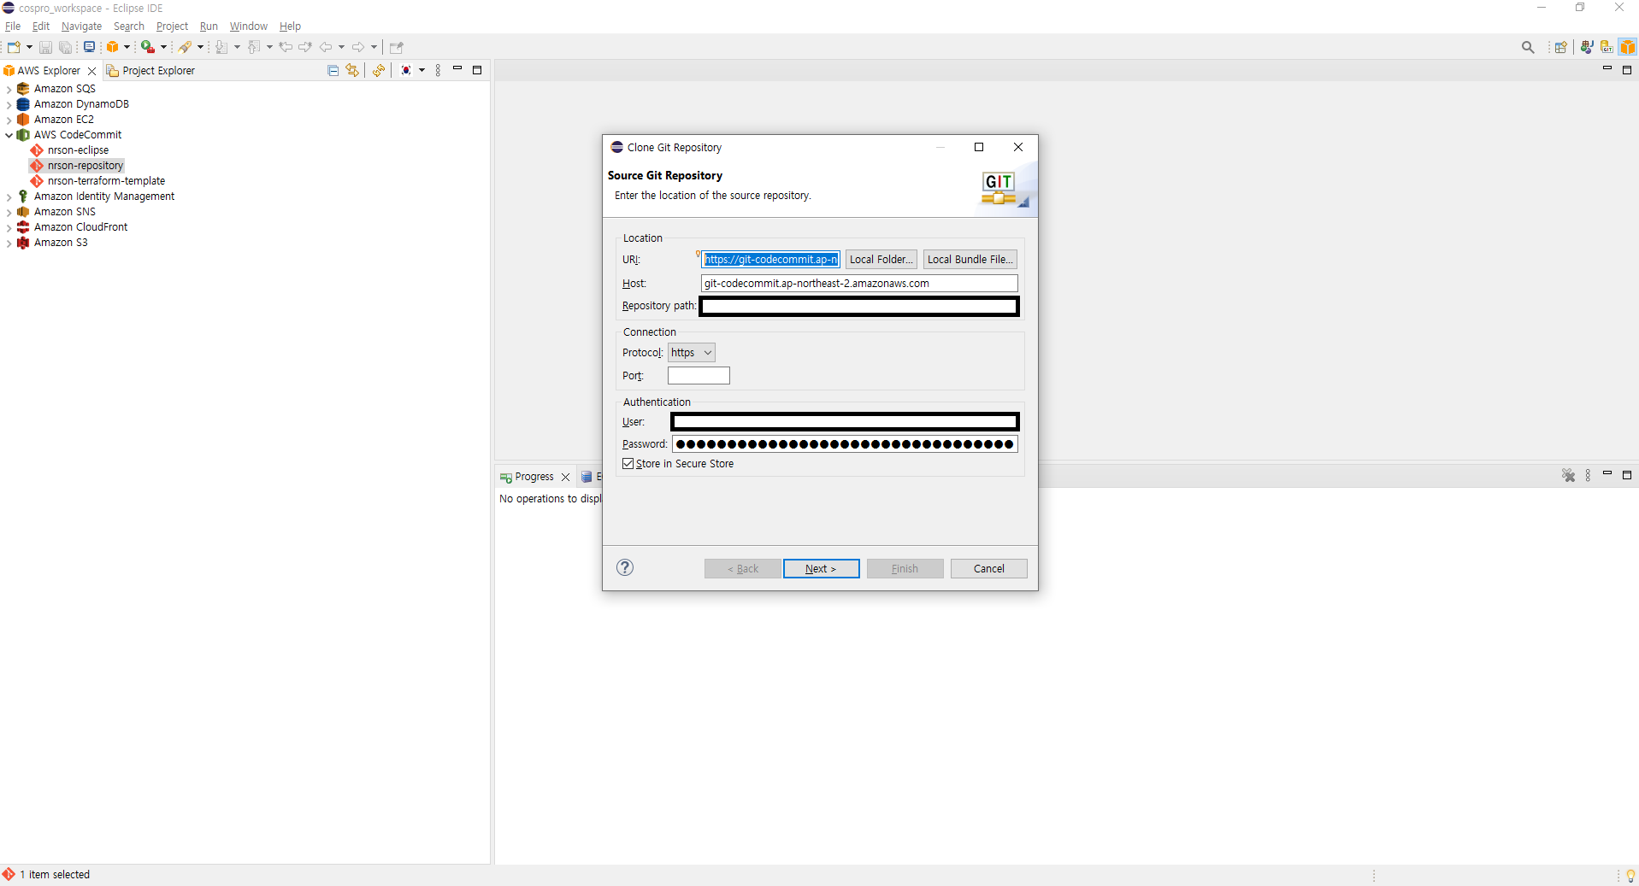Select nrson-eclipse repository item
Screen dimensions: 1639x886
pos(78,150)
